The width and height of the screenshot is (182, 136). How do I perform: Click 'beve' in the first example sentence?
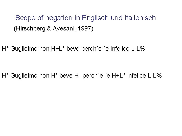point(73,49)
